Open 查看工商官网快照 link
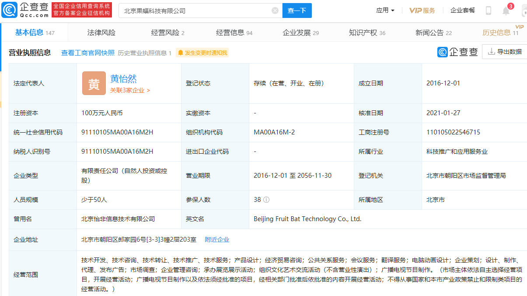Screen dimensions: 527x296 coord(87,53)
